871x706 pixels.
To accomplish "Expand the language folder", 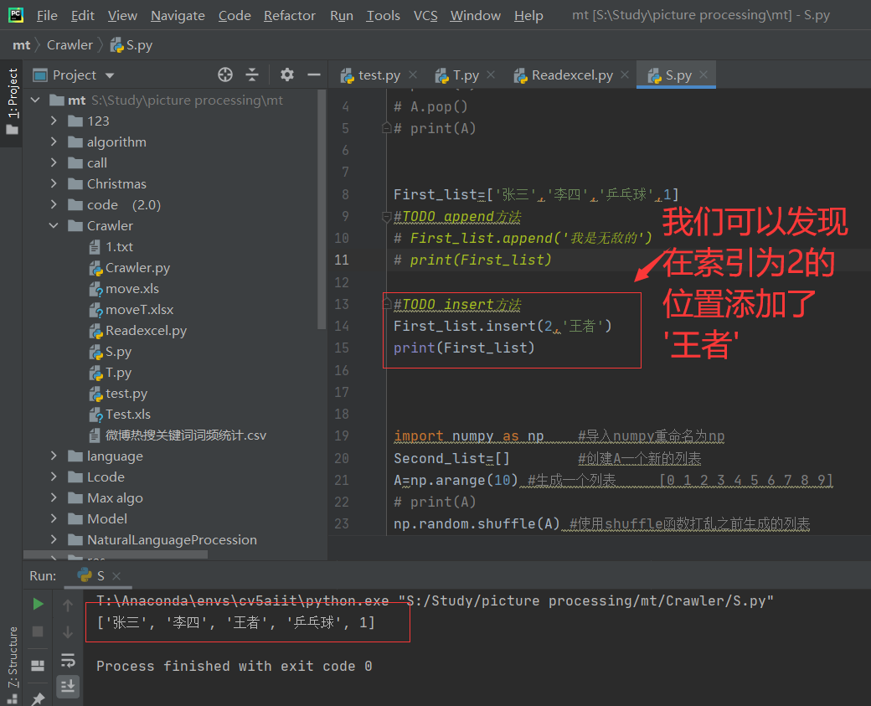I will 54,456.
